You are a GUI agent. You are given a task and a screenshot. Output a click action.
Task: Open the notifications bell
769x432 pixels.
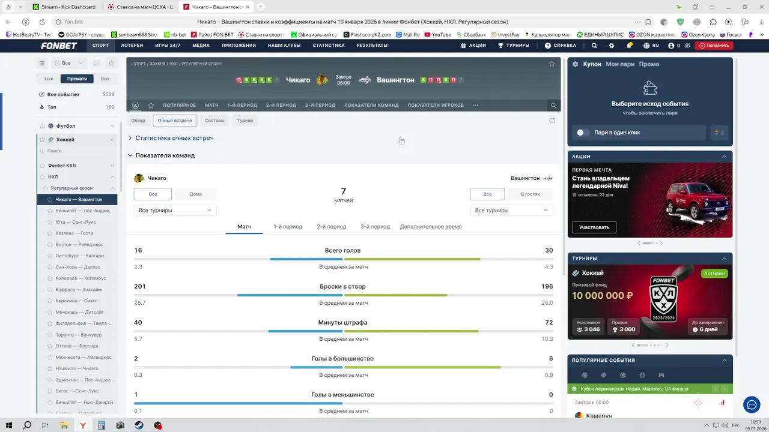[630, 46]
